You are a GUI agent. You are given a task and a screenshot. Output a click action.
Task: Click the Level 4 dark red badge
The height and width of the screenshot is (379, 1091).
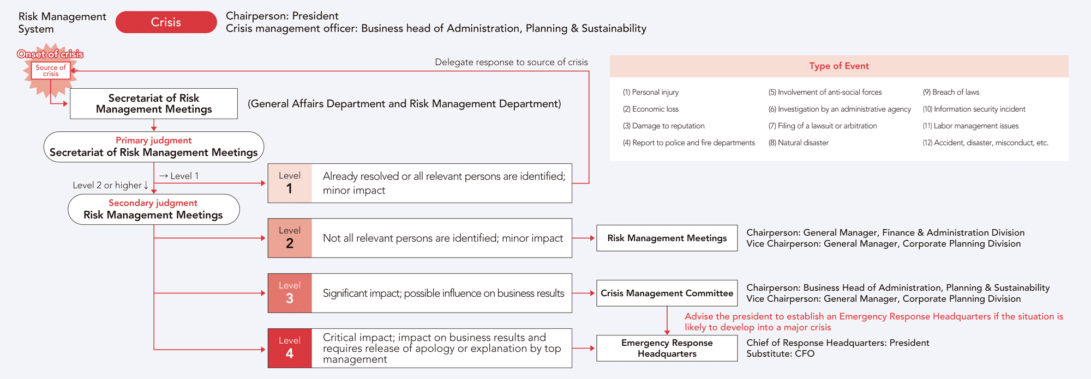tap(290, 349)
